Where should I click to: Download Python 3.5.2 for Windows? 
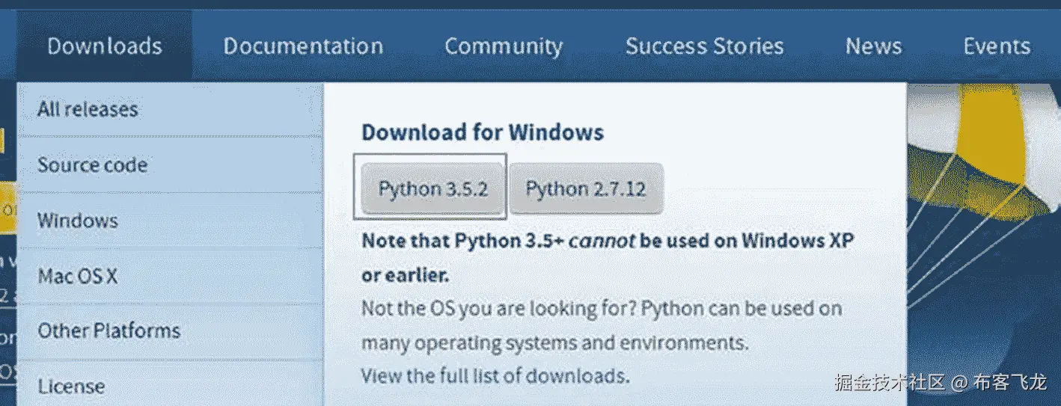[x=432, y=188]
